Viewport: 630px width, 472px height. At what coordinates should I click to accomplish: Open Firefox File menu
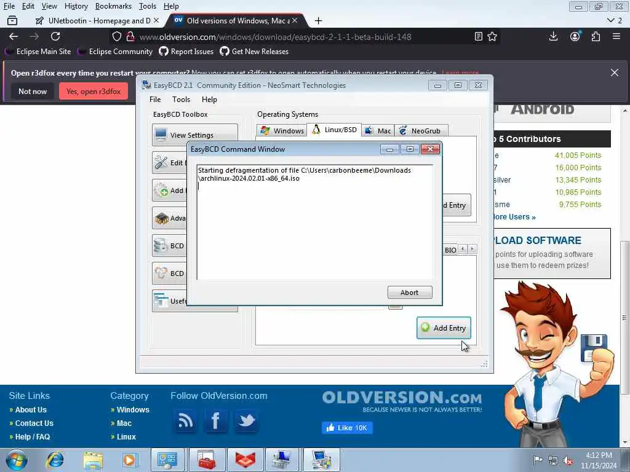pos(9,6)
